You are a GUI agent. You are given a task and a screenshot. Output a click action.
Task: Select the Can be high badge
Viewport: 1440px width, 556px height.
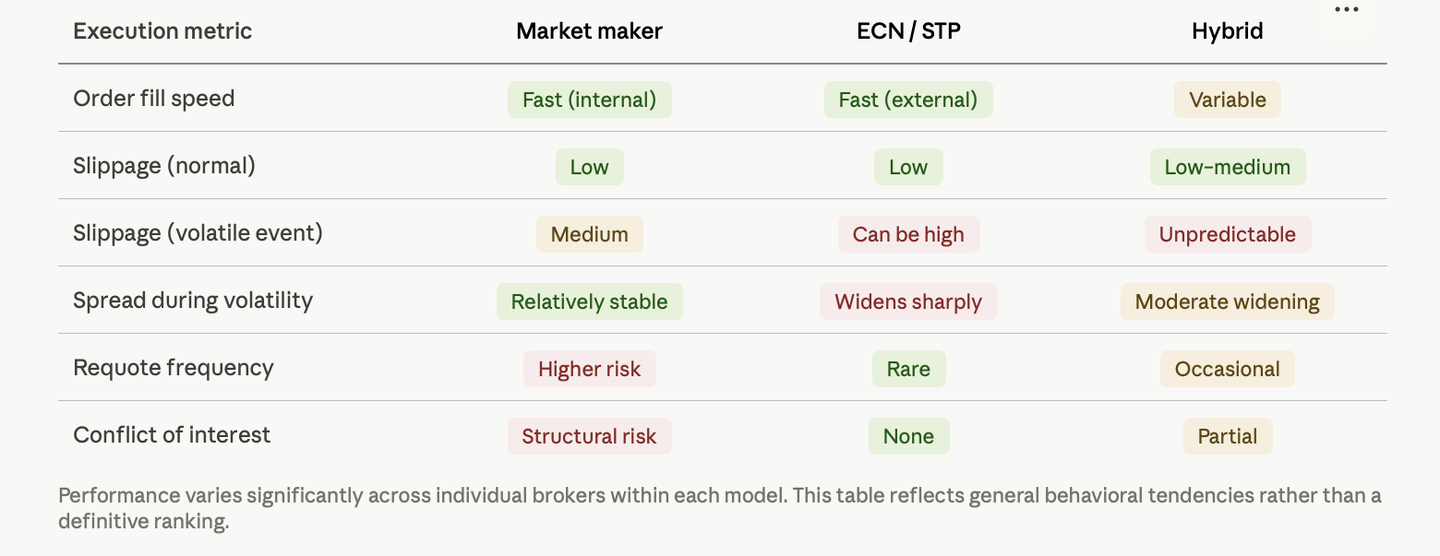coord(908,234)
